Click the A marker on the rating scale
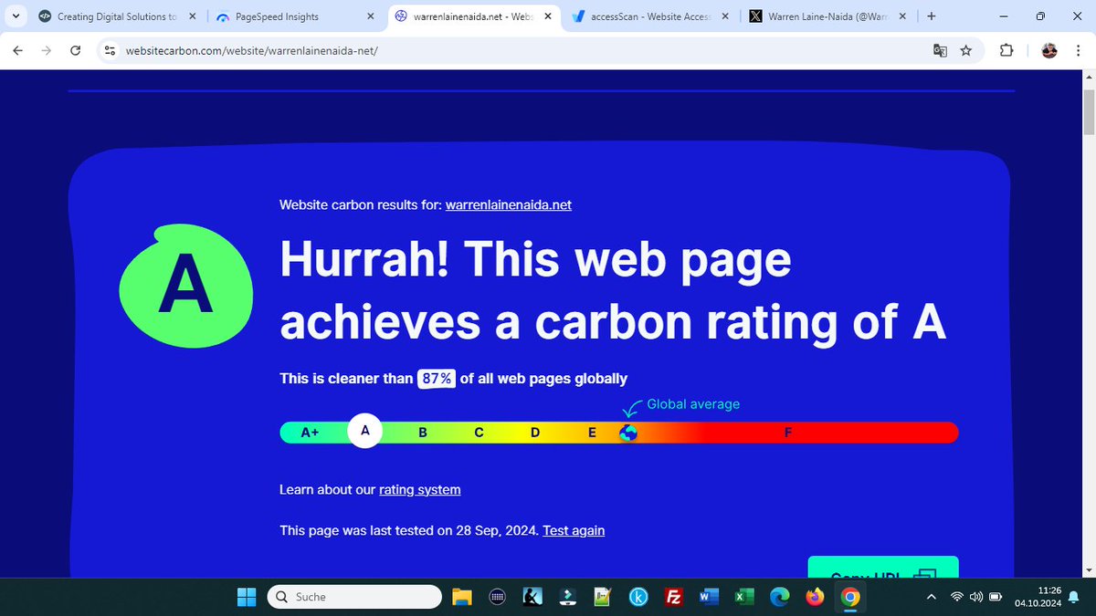Screen dimensions: 1096x616 365,431
